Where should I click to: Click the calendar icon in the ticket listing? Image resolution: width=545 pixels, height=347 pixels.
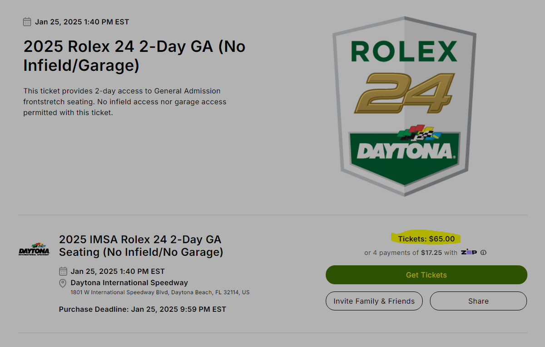click(x=63, y=271)
